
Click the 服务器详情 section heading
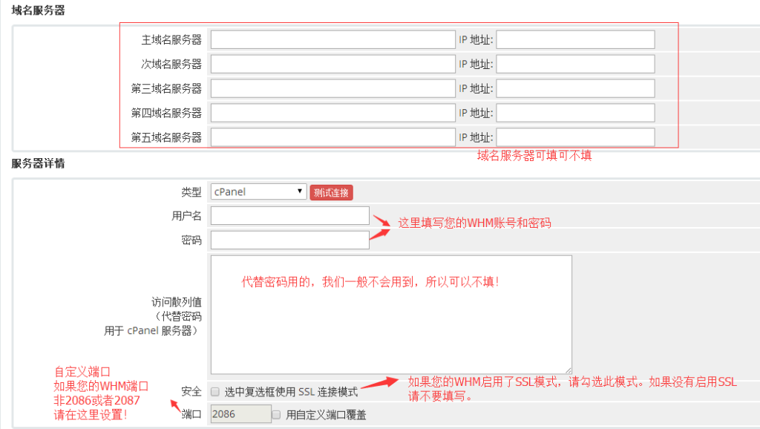pos(39,163)
